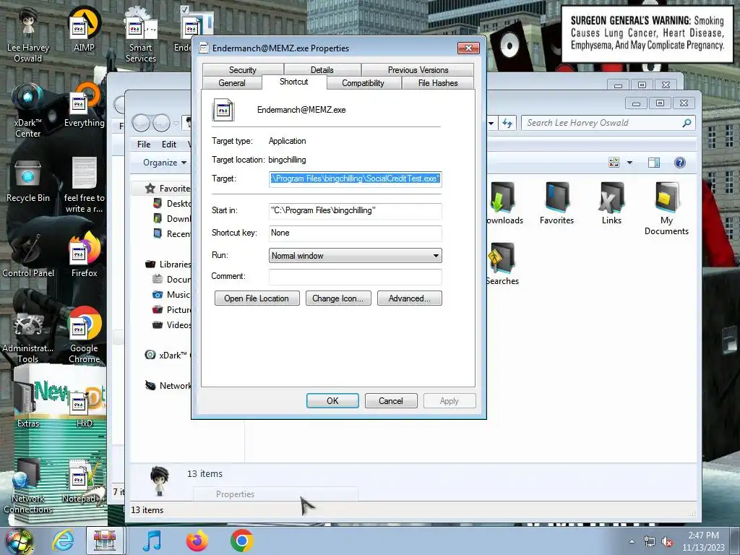This screenshot has width=740, height=555.
Task: Launch the Firefox desktop shortcut
Action: (x=84, y=255)
